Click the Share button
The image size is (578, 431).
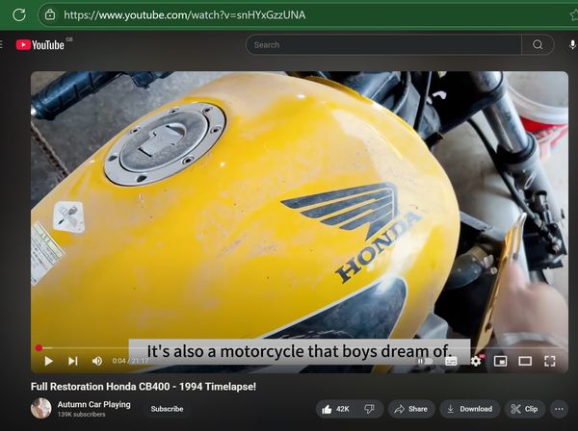[411, 409]
